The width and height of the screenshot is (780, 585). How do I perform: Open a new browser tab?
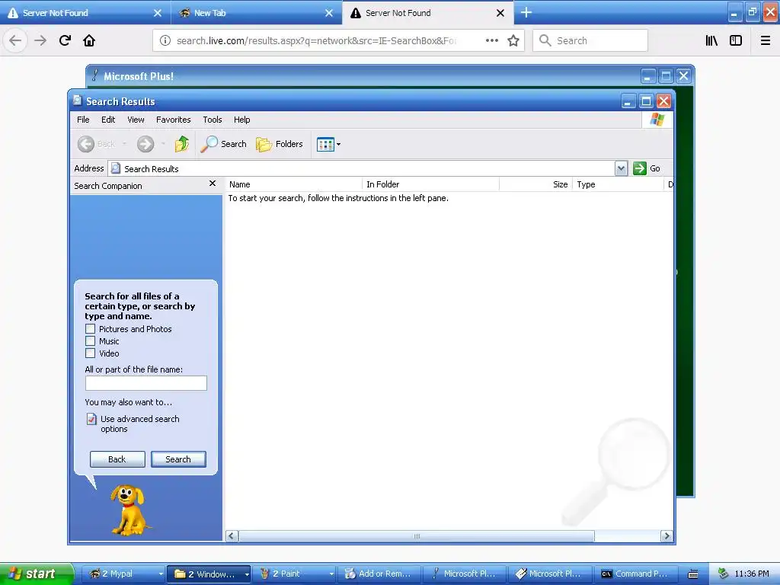coord(526,12)
